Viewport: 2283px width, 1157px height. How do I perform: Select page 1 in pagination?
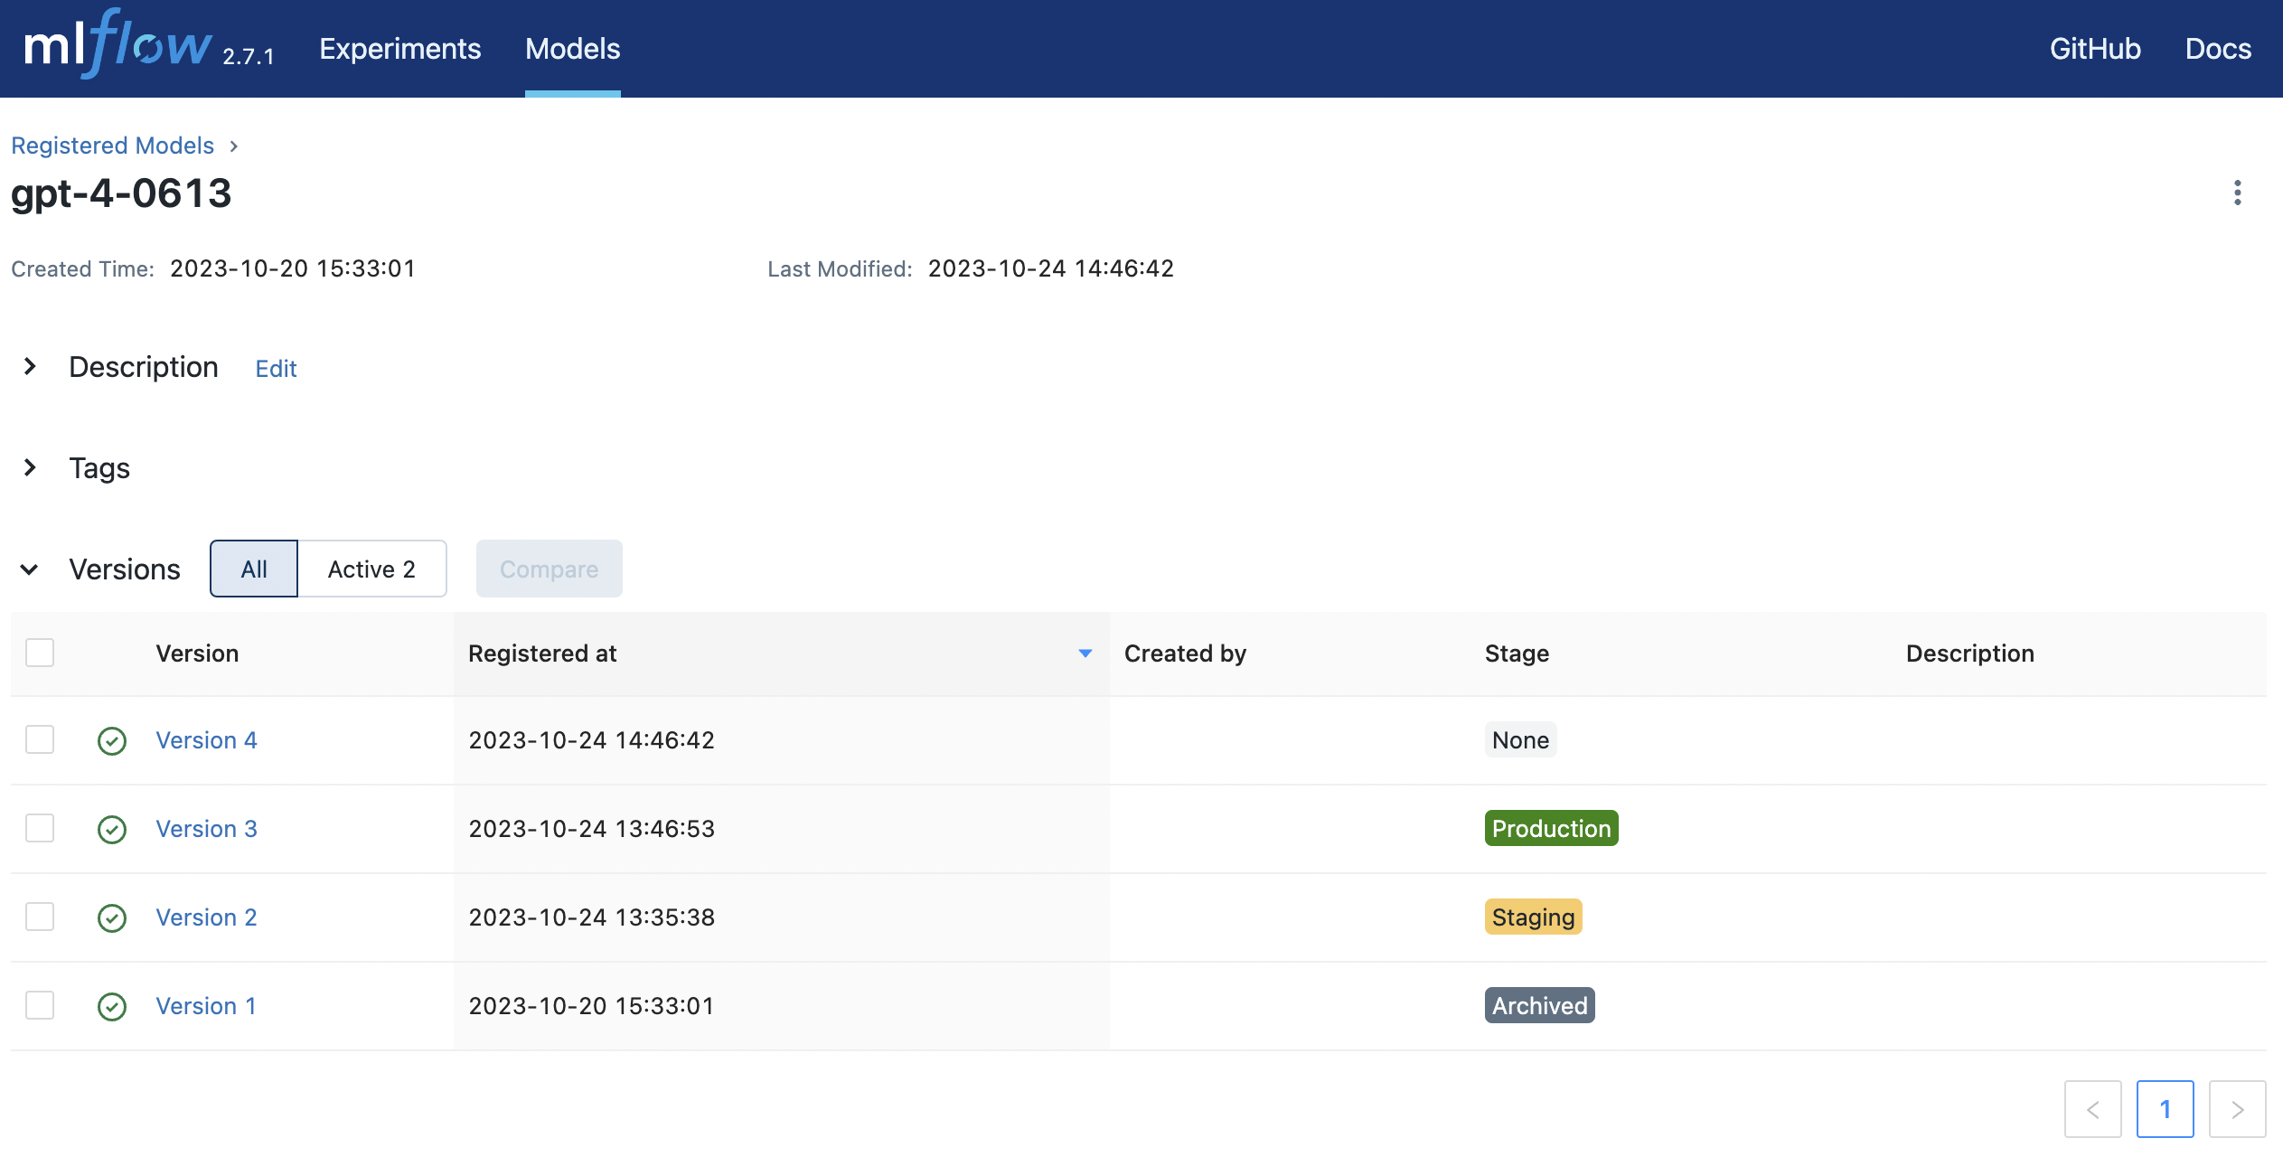pos(2165,1109)
